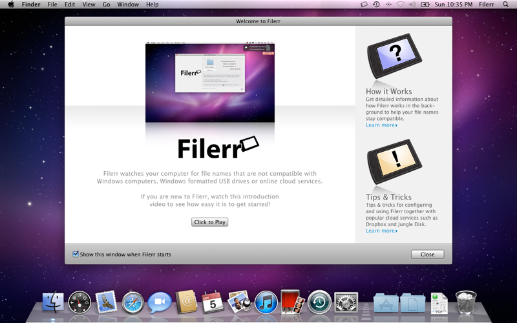The width and height of the screenshot is (517, 323).
Task: Click the Filerr tag icon in the menu bar
Action: [x=364, y=5]
